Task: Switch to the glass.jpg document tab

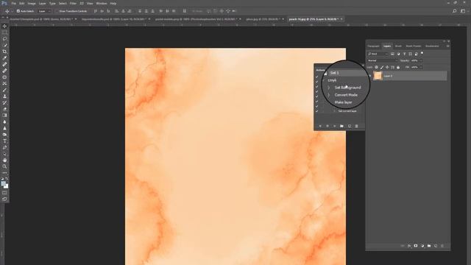Action: coord(263,19)
